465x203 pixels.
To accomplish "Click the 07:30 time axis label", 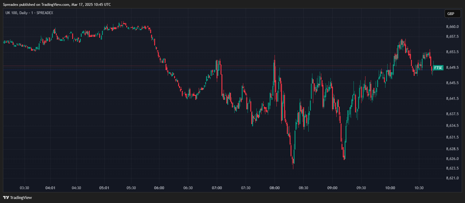I will coord(246,188).
